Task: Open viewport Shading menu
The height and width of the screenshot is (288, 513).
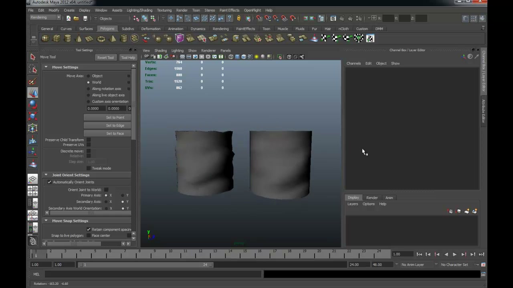Action: 160,51
